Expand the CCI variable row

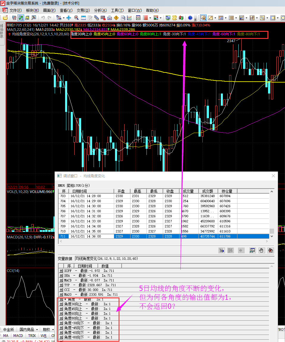[x=61, y=290]
